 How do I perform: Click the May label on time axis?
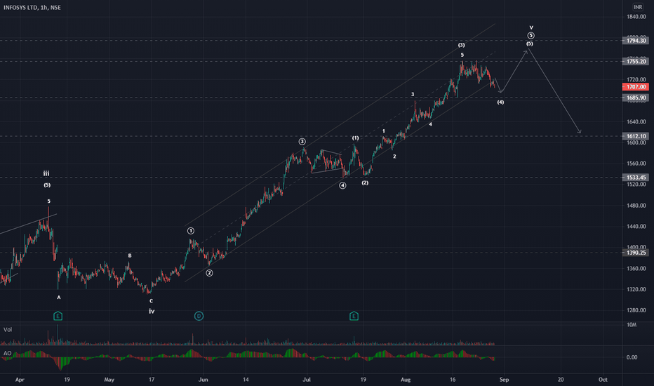[x=109, y=380]
